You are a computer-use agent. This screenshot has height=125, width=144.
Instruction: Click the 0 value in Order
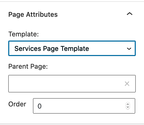coord(40,106)
